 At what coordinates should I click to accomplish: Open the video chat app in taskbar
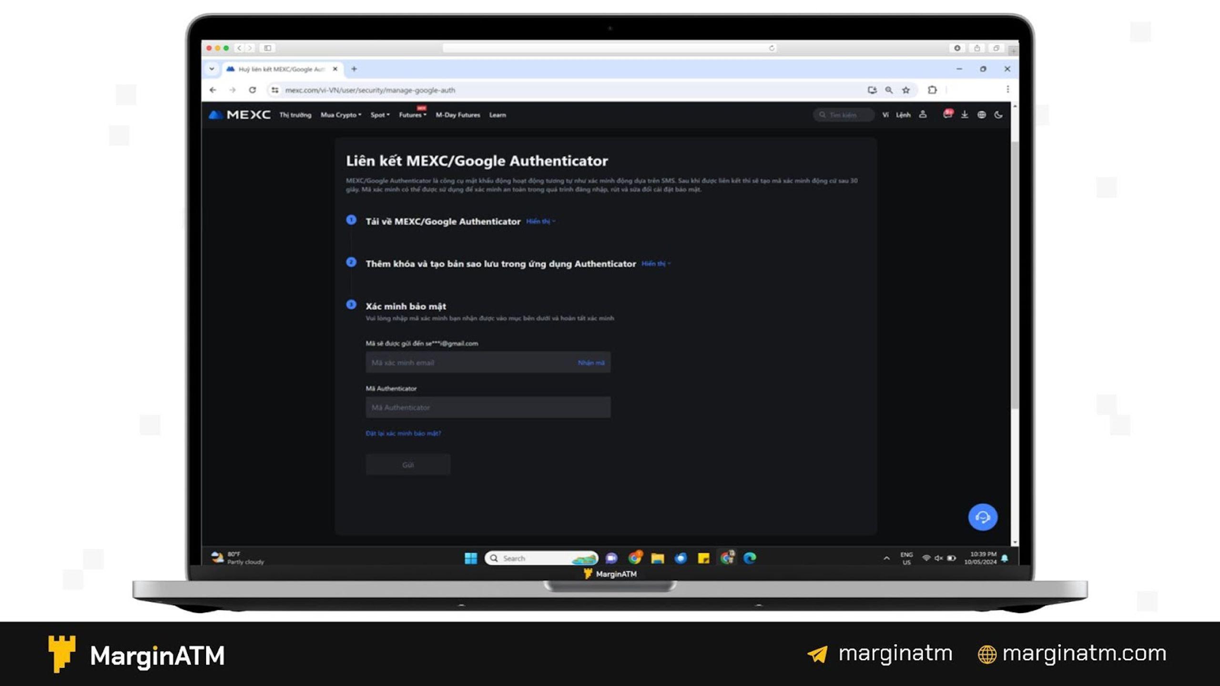[611, 558]
